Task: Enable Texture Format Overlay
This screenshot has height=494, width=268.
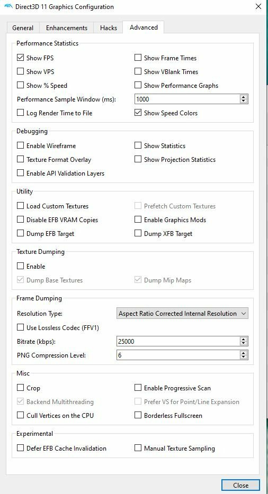Action: [21, 159]
